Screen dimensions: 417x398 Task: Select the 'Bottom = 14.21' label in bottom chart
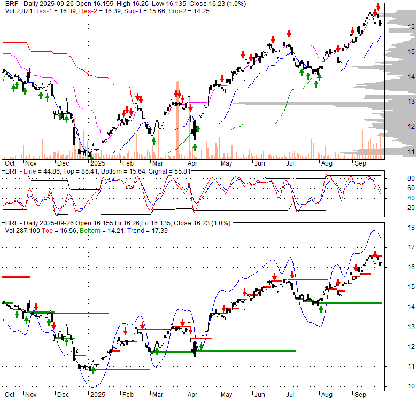pyautogui.click(x=102, y=231)
